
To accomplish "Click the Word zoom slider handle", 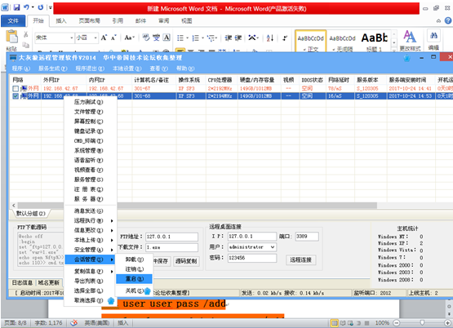I will point(422,322).
